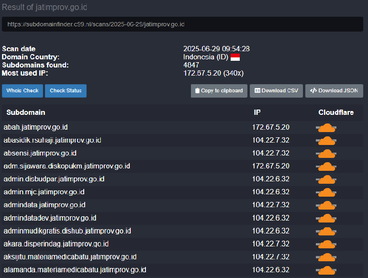Image resolution: width=368 pixels, height=278 pixels.
Task: Click IP 104.22.7.32 in abasidik.rsuhaji row
Action: (x=271, y=140)
